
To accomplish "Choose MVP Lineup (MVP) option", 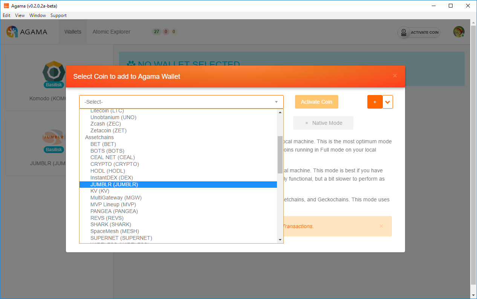I will click(178, 204).
